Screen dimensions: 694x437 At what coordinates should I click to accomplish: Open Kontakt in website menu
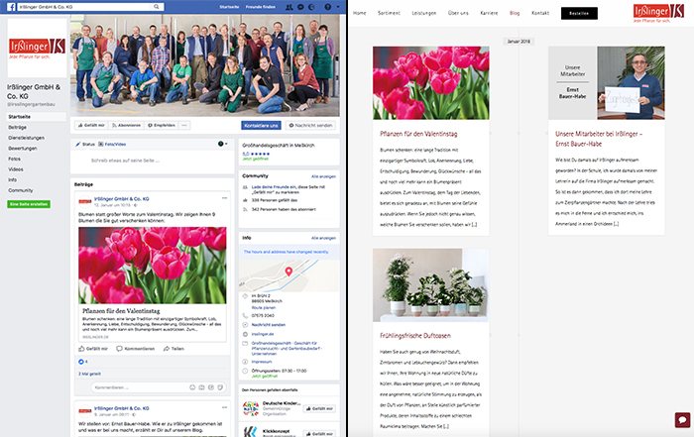540,13
